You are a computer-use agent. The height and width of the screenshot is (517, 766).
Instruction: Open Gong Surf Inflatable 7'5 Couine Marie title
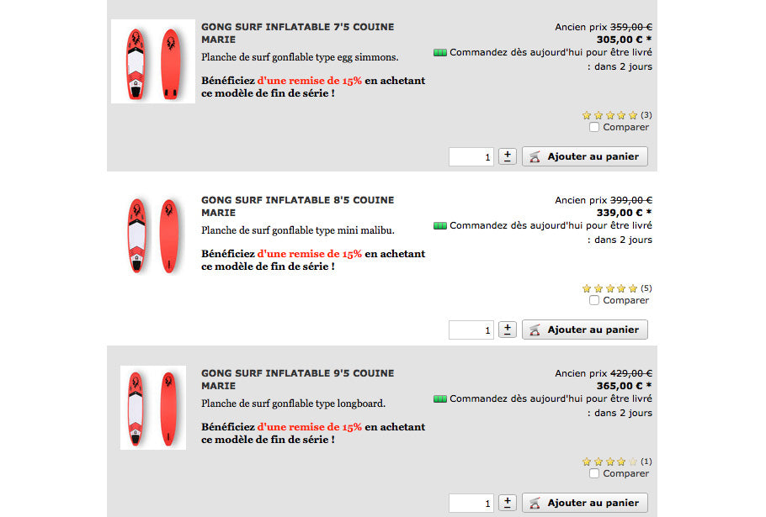tap(297, 33)
